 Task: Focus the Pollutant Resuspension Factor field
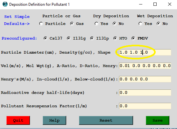tap(145, 106)
